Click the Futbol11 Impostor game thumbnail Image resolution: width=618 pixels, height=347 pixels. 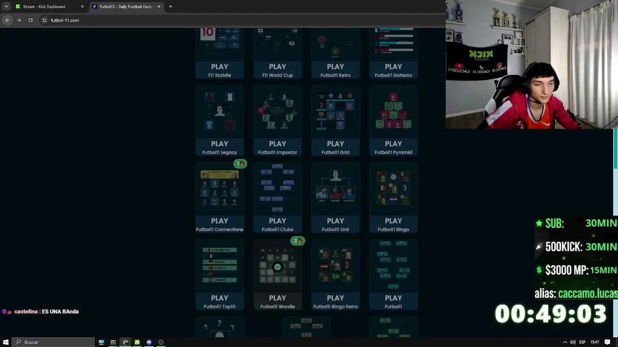click(x=278, y=112)
